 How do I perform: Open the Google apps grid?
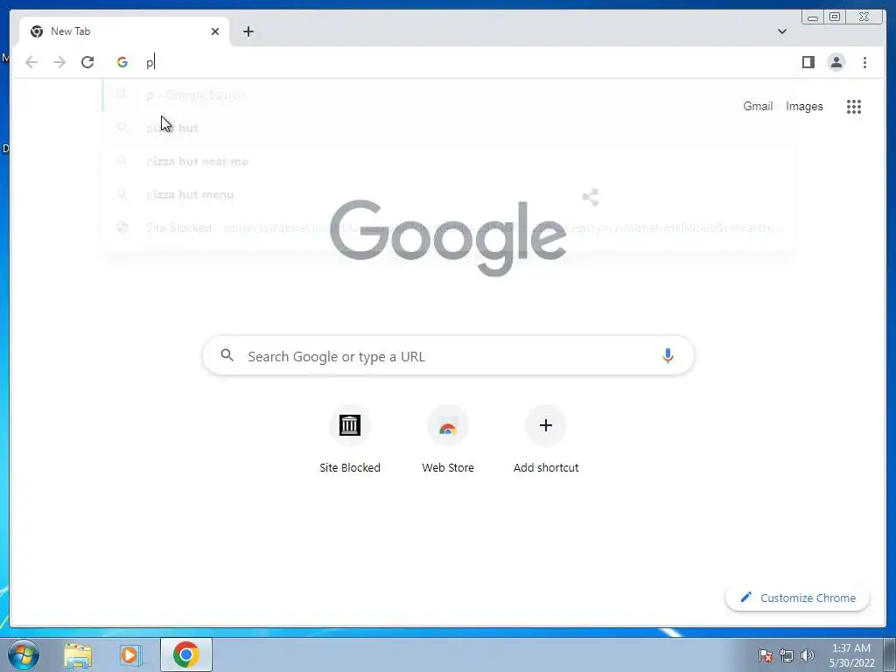click(x=854, y=106)
